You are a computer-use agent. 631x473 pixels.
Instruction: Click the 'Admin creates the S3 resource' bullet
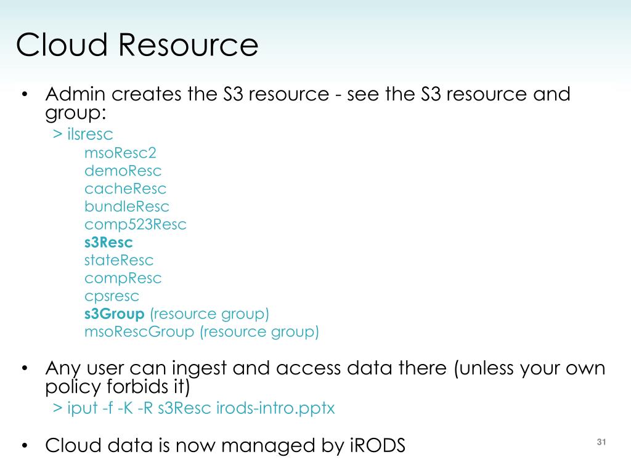(x=308, y=103)
